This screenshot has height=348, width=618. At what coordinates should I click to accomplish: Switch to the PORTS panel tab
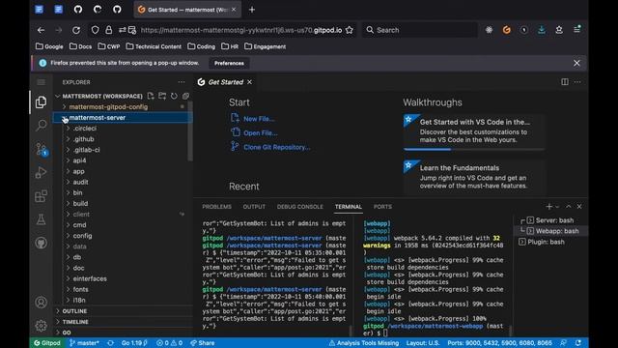point(382,207)
